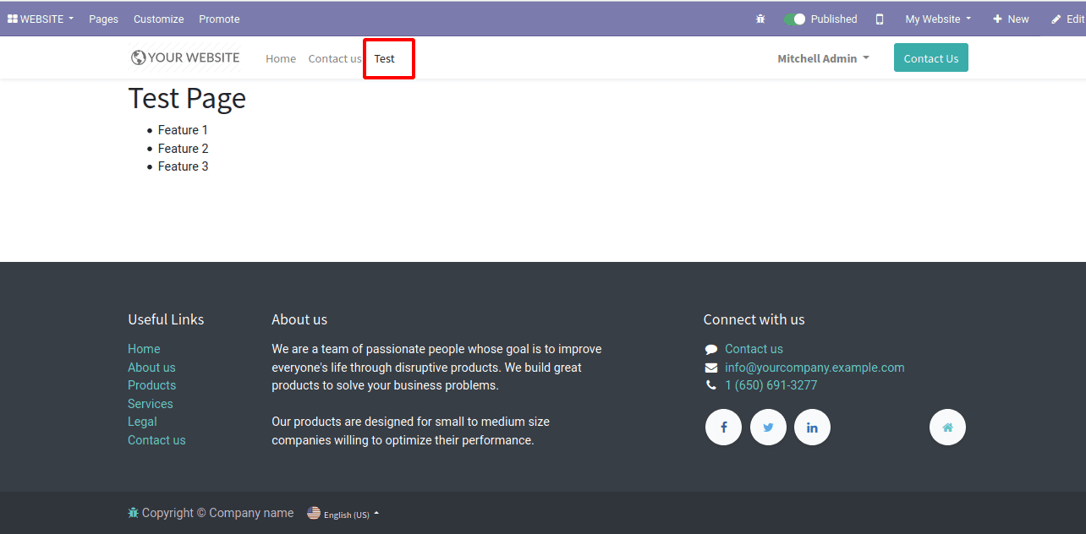Click the Test Page heading
The image size is (1086, 534).
point(187,99)
